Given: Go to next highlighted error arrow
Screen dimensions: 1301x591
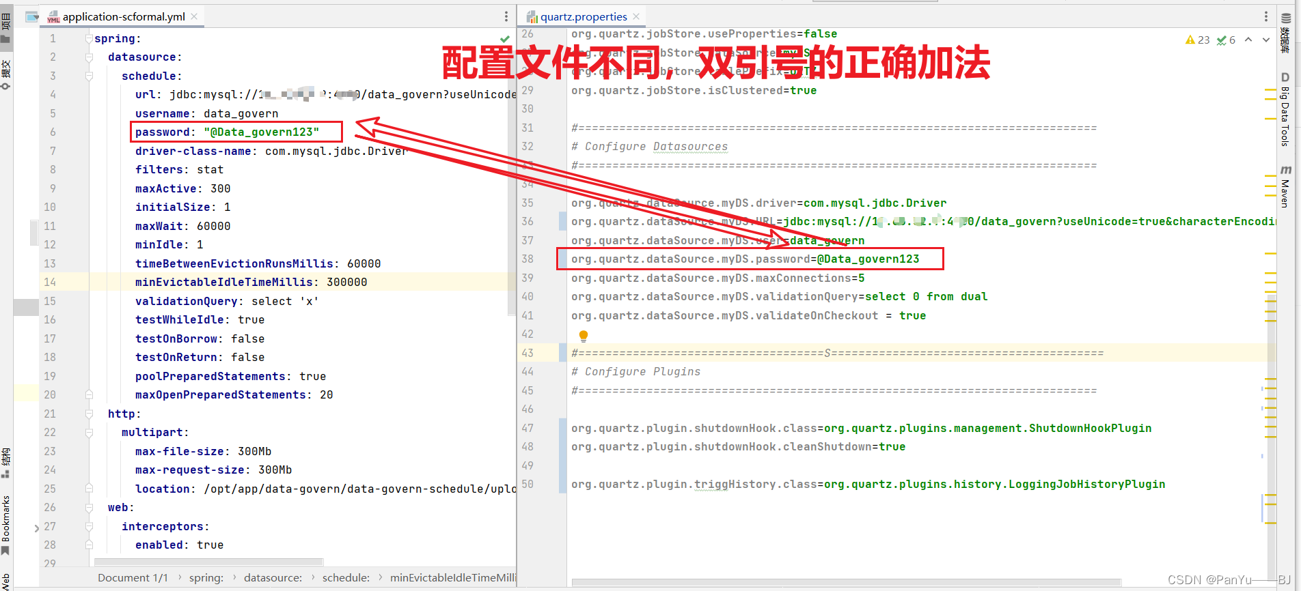Looking at the screenshot, I should 1265,40.
